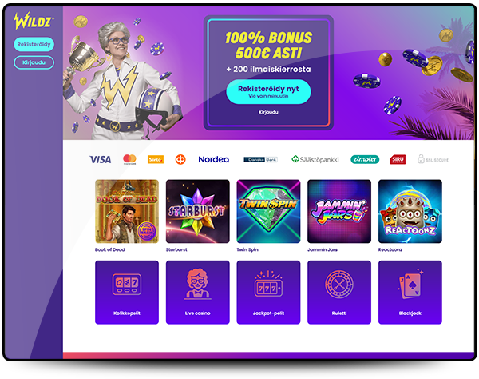Click the Säästöpankki bank logo
479x379 pixels.
click(315, 159)
